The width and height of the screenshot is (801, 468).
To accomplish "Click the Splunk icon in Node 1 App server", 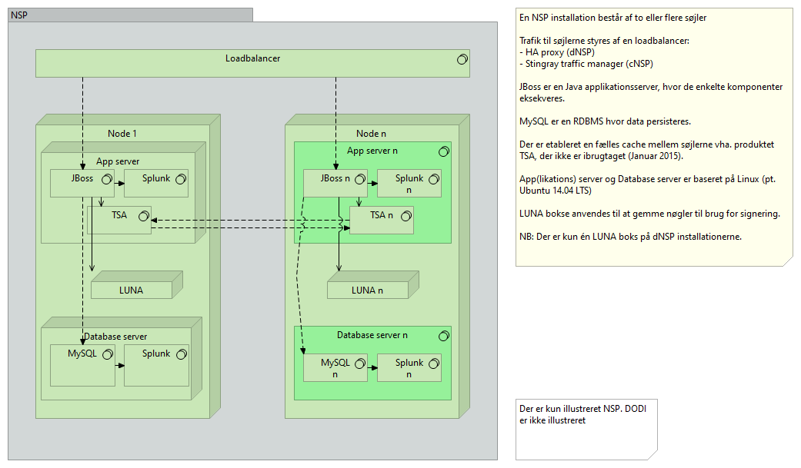I will (182, 179).
